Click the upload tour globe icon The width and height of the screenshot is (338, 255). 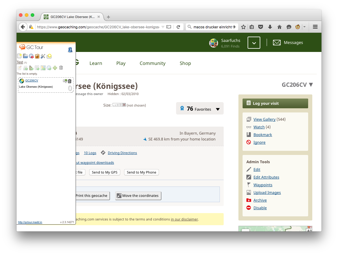[49, 68]
